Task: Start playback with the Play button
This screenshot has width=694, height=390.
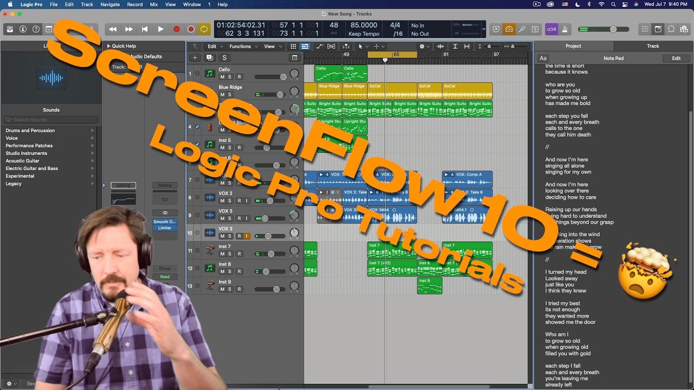Action: click(160, 29)
